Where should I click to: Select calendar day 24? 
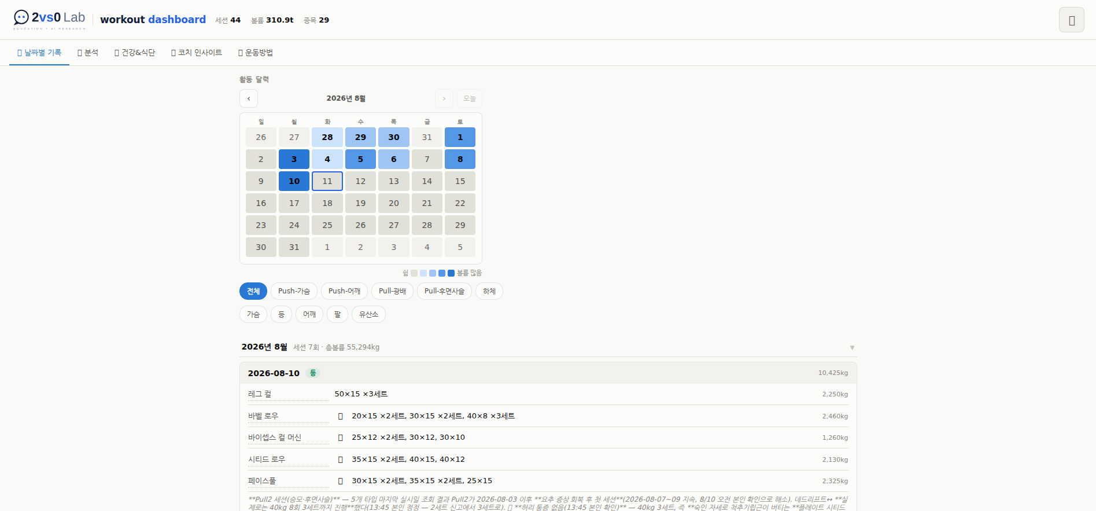(x=294, y=225)
